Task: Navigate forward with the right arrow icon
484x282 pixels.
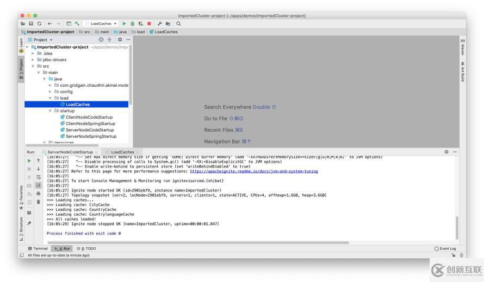Action: (58, 24)
